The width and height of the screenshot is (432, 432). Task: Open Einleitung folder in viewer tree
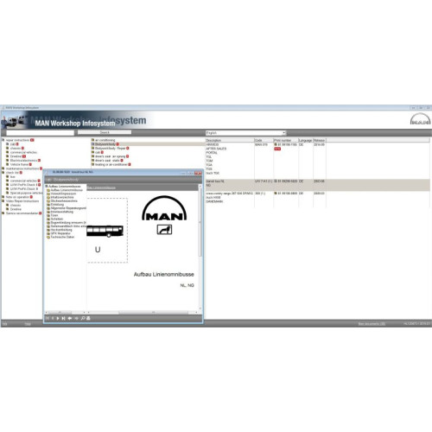pyautogui.click(x=57, y=205)
